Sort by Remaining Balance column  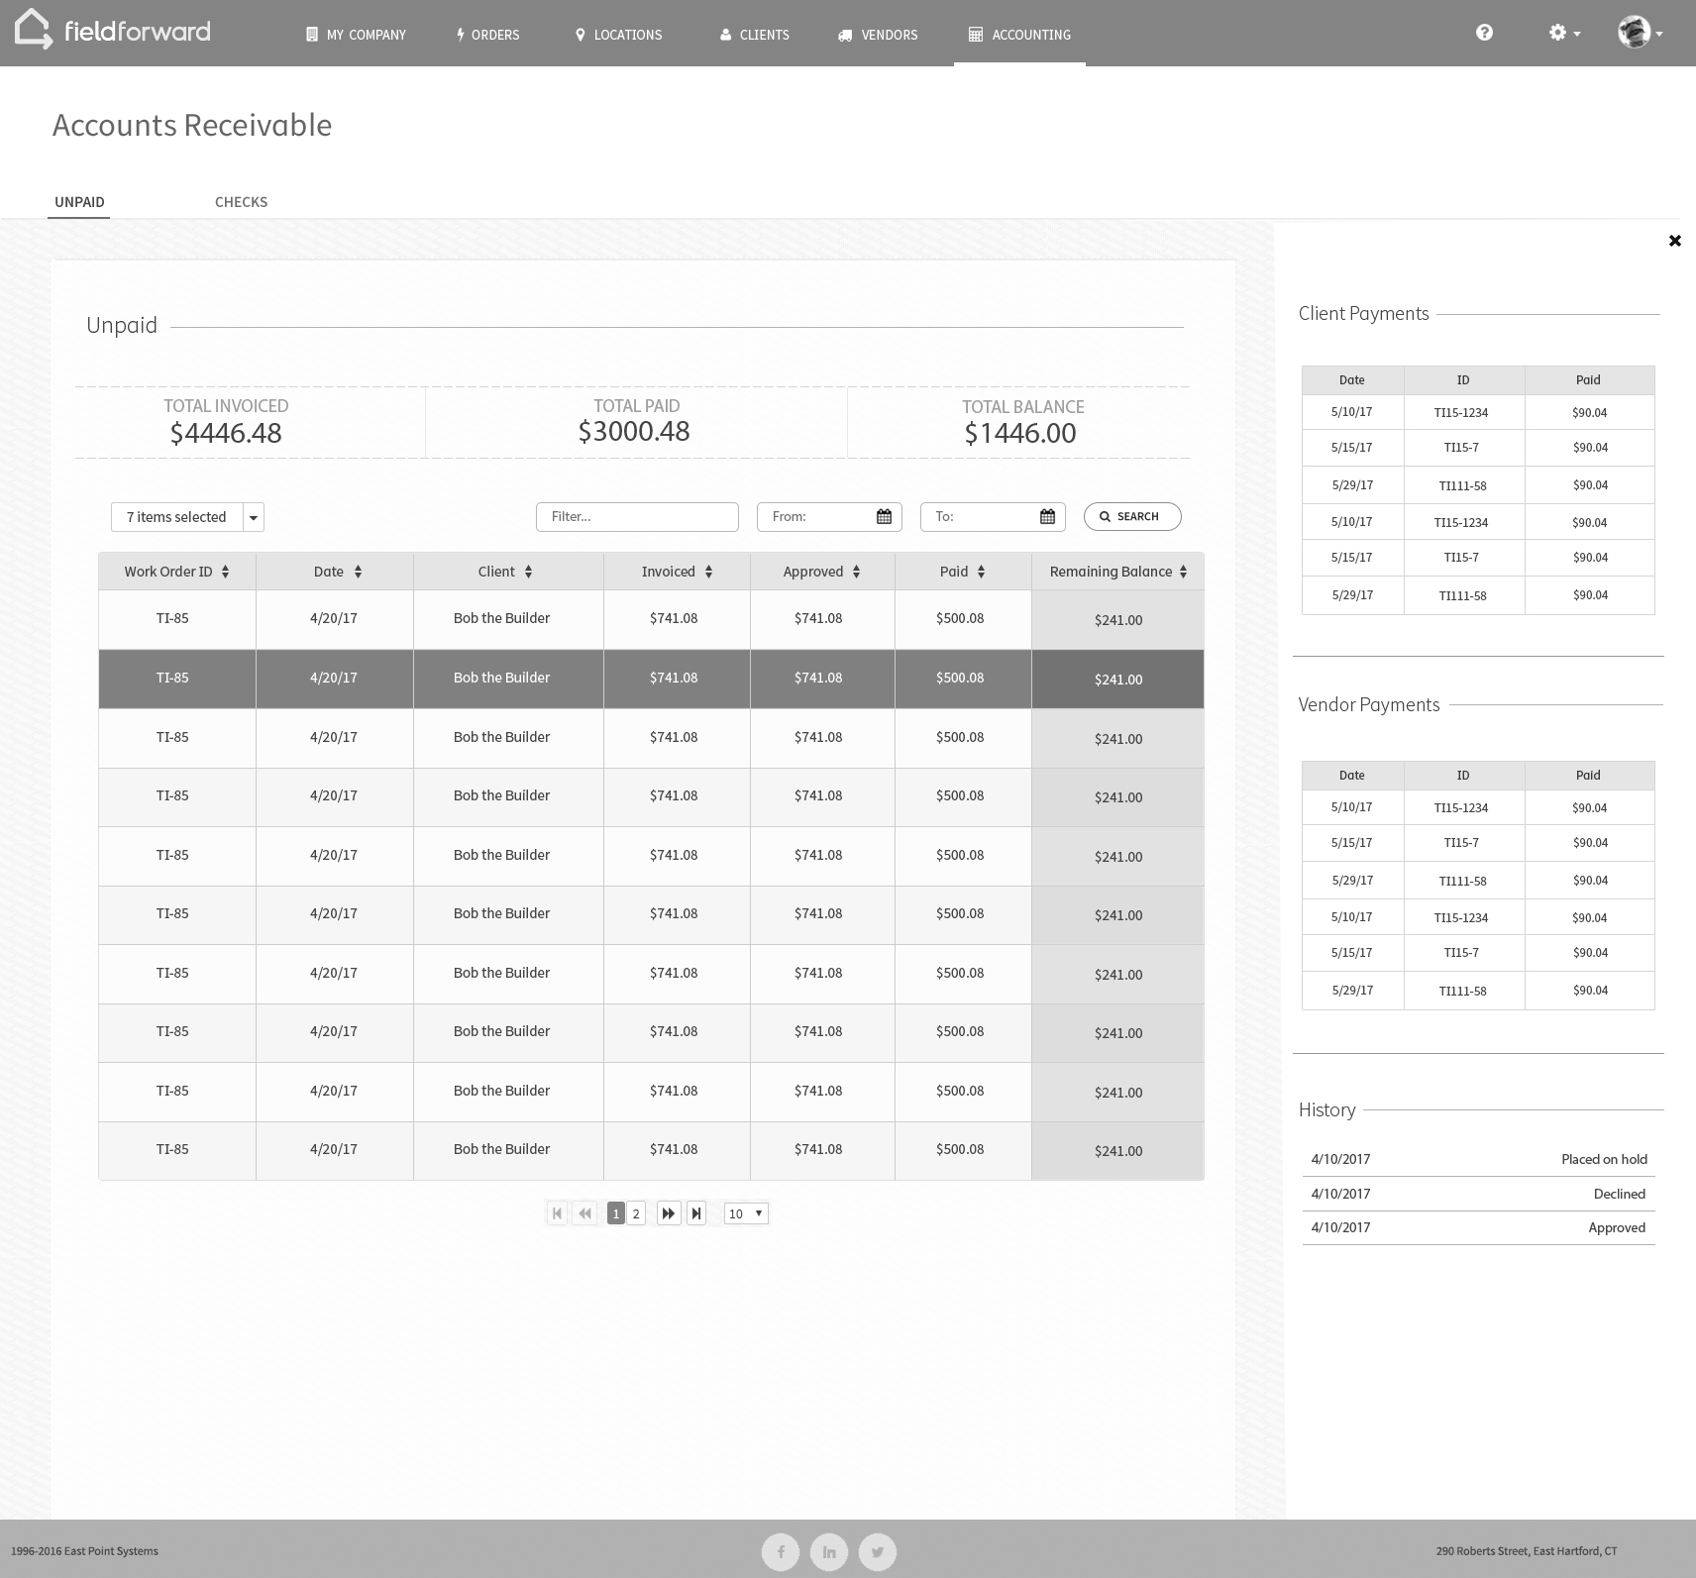click(x=1183, y=572)
